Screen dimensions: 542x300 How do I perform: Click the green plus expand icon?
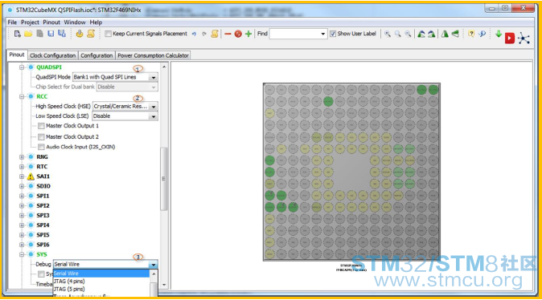248,34
